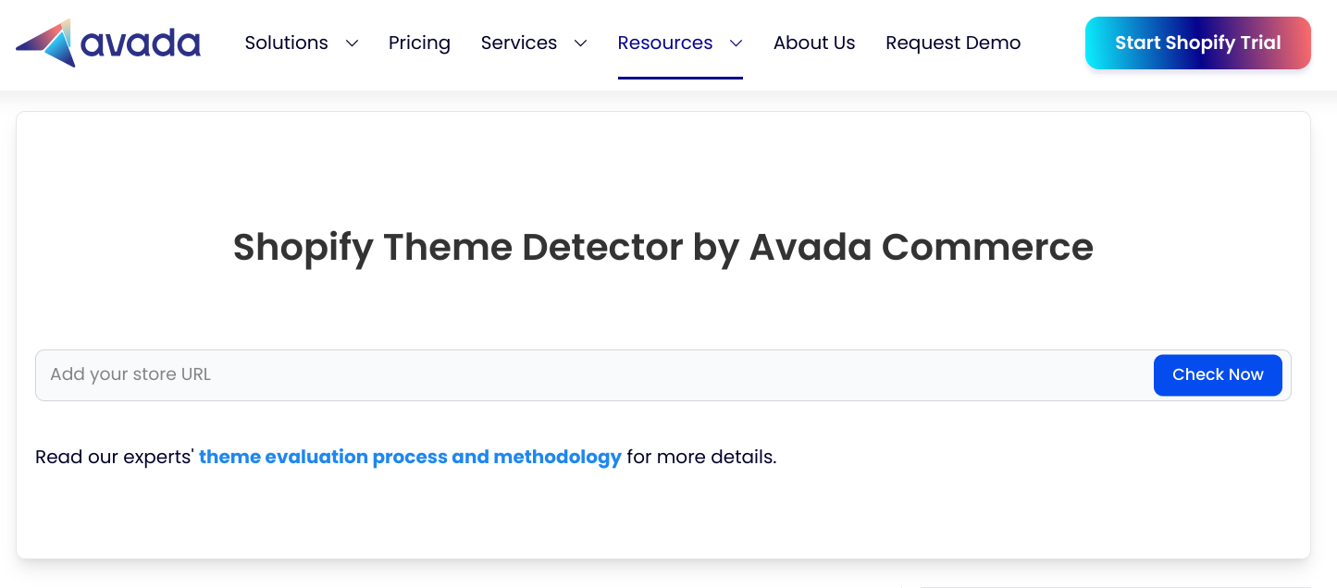Switch to the Resources section

(665, 43)
